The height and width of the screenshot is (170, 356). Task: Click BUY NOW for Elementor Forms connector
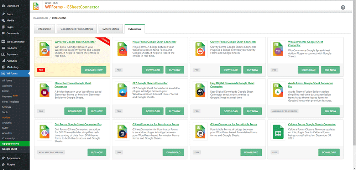tap(97, 111)
